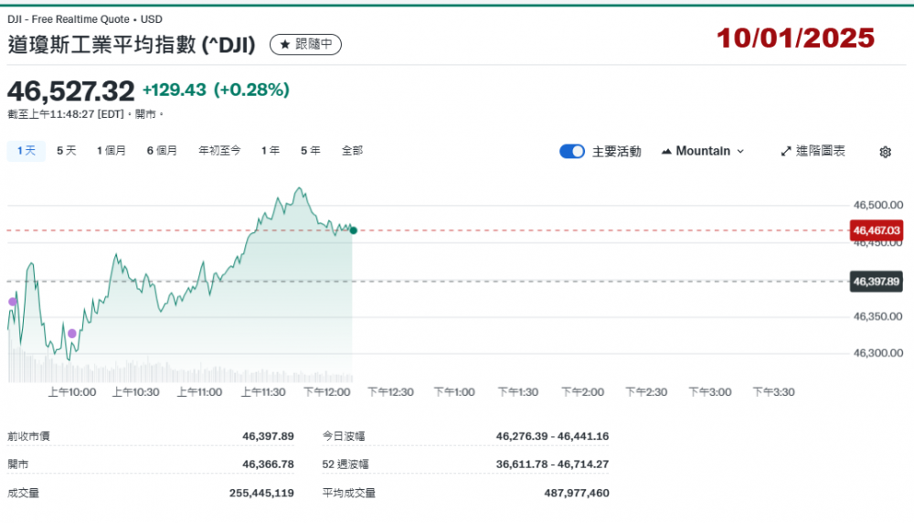Click the green dot at the chart line's end

click(x=353, y=230)
